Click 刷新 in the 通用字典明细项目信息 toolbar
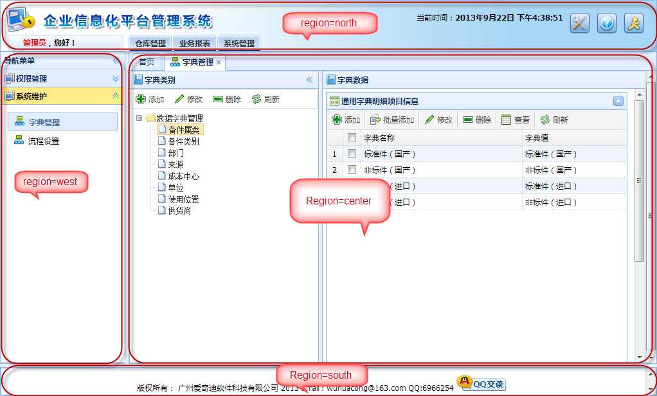 (554, 120)
